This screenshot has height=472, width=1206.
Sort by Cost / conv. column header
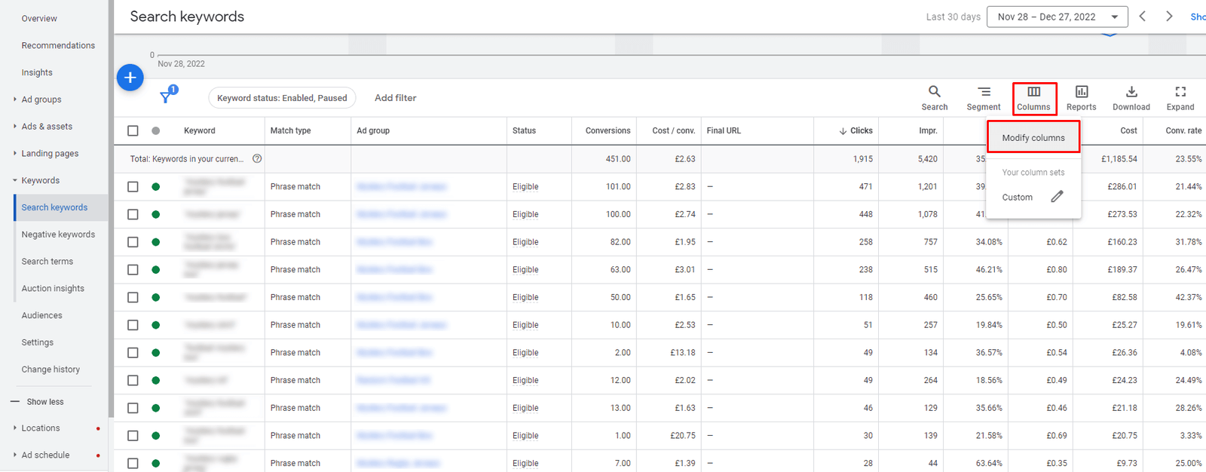[x=673, y=131]
